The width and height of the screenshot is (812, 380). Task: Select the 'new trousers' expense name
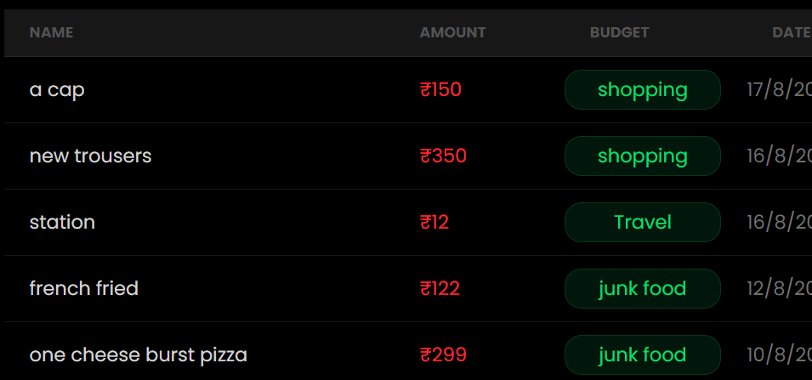click(x=90, y=156)
